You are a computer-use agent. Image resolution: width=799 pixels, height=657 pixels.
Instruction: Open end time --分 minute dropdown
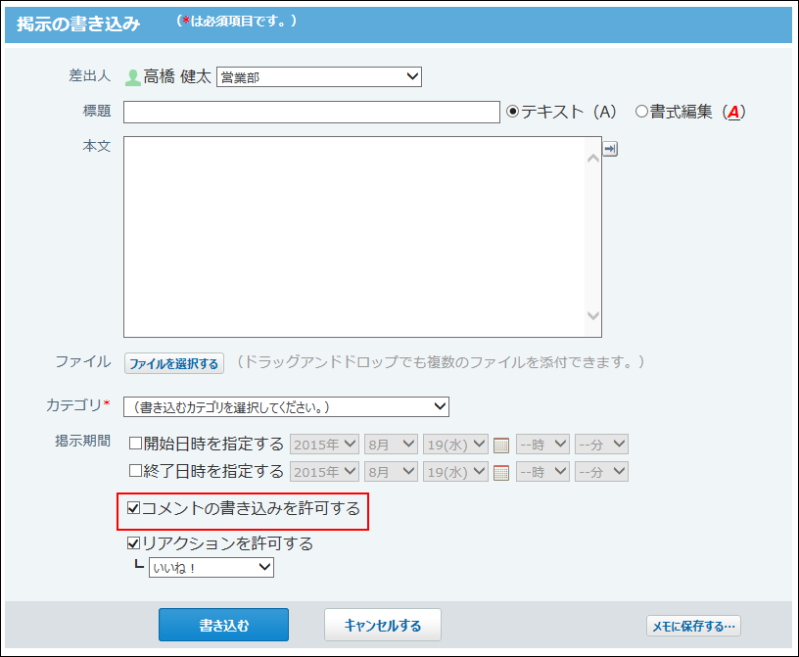tap(601, 472)
